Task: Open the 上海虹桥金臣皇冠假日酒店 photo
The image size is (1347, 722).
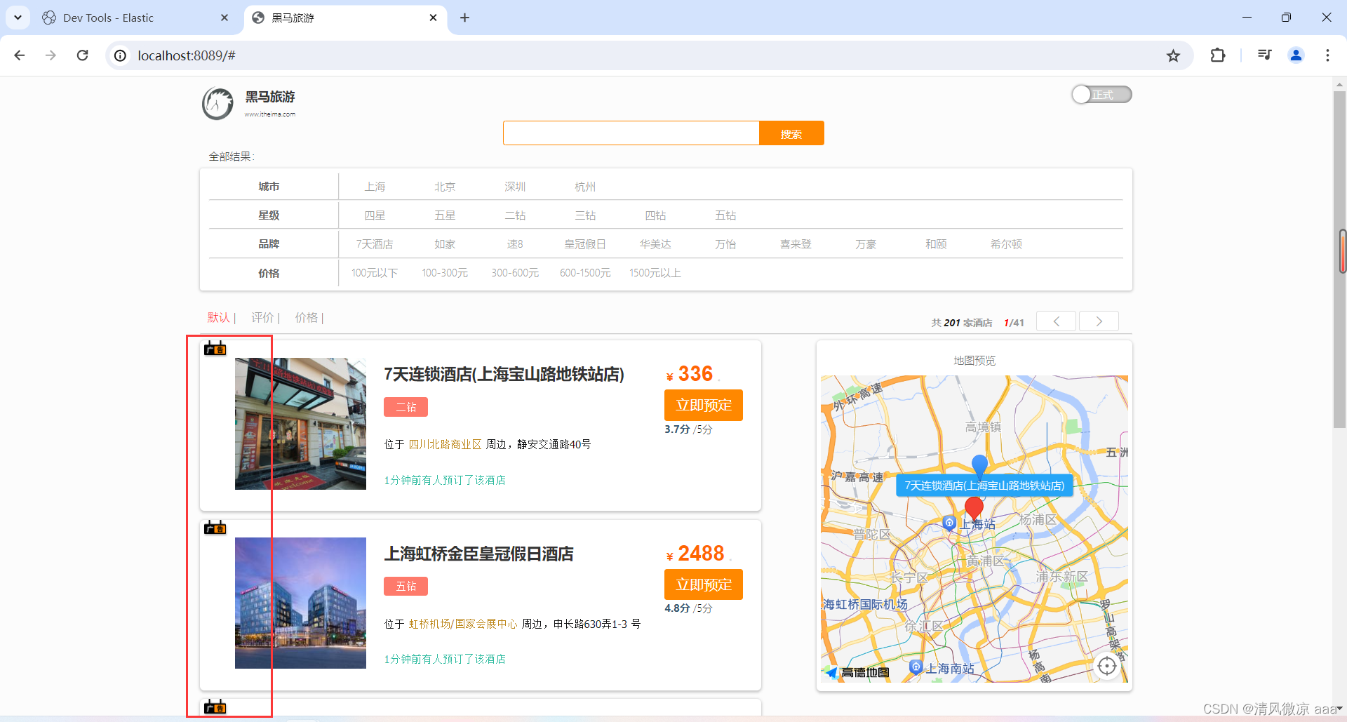Action: pos(300,603)
